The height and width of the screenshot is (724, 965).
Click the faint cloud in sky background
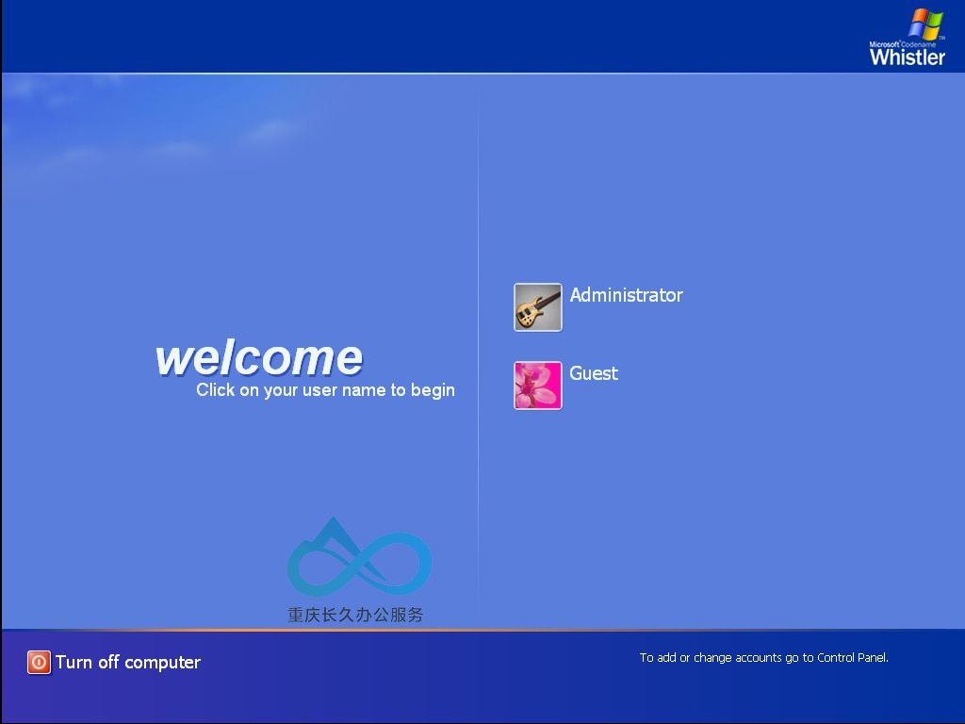271,131
